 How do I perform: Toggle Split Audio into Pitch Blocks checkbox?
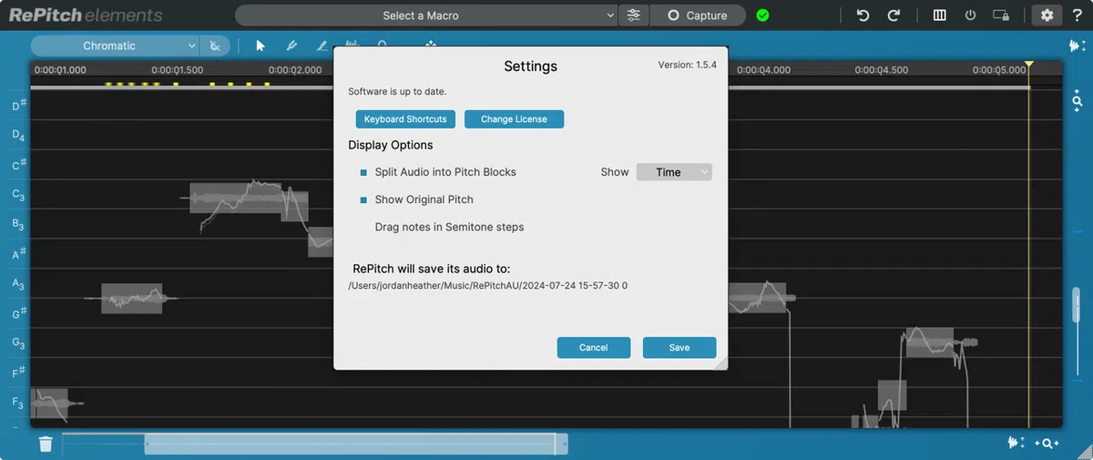click(363, 172)
